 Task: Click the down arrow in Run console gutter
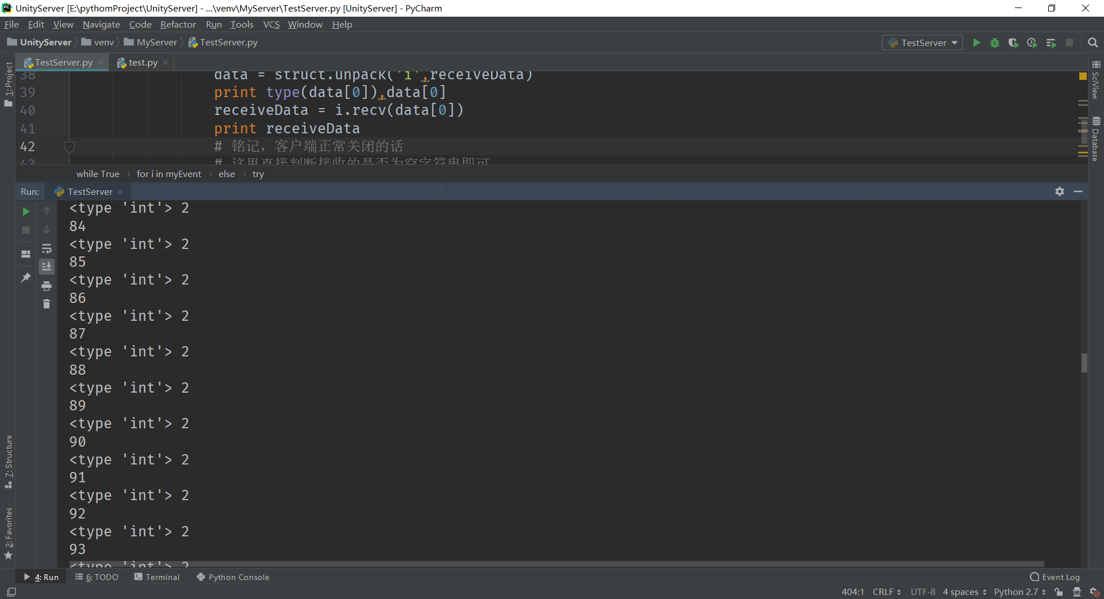[47, 229]
